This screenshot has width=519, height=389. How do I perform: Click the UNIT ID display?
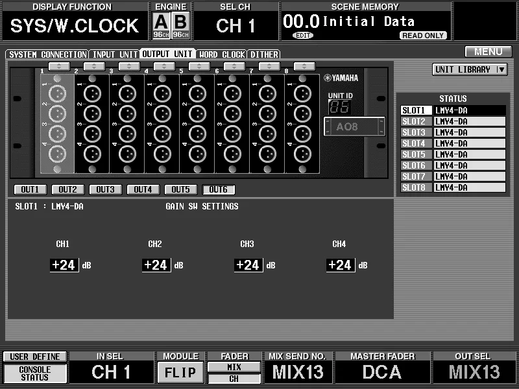339,107
